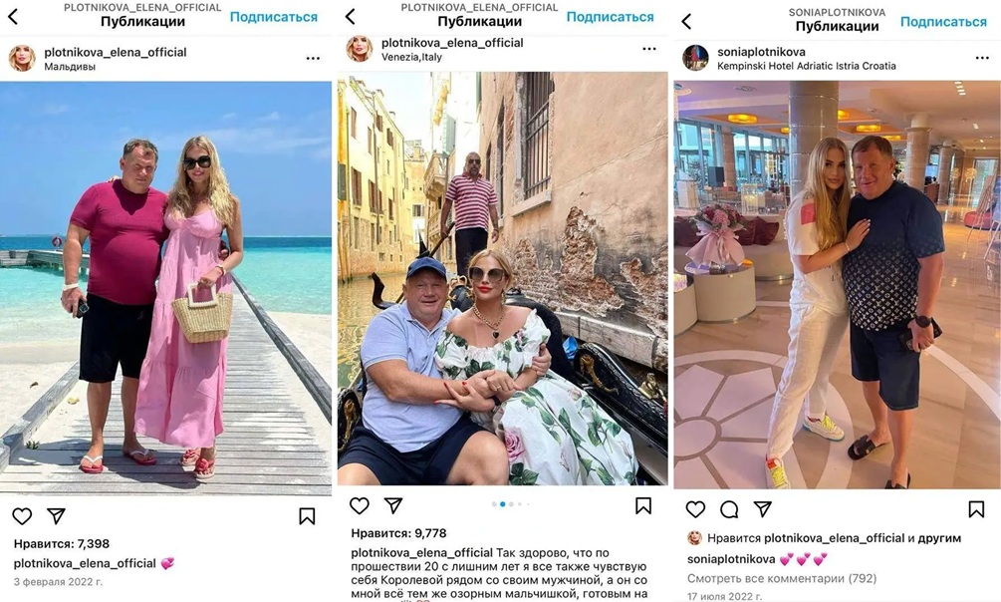Image resolution: width=1001 pixels, height=602 pixels.
Task: Like the Kempinski Hotel post
Action: (x=695, y=509)
